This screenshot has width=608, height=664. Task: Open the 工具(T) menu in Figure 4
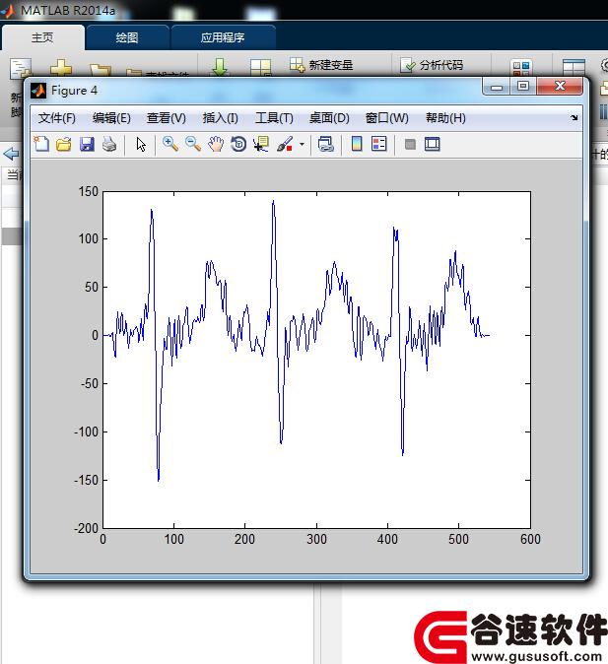pyautogui.click(x=274, y=117)
